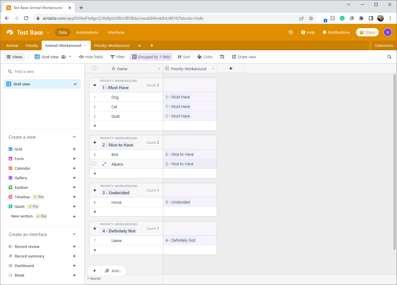Image resolution: width=397 pixels, height=285 pixels.
Task: Expand the Alpaca record
Action: (104, 164)
